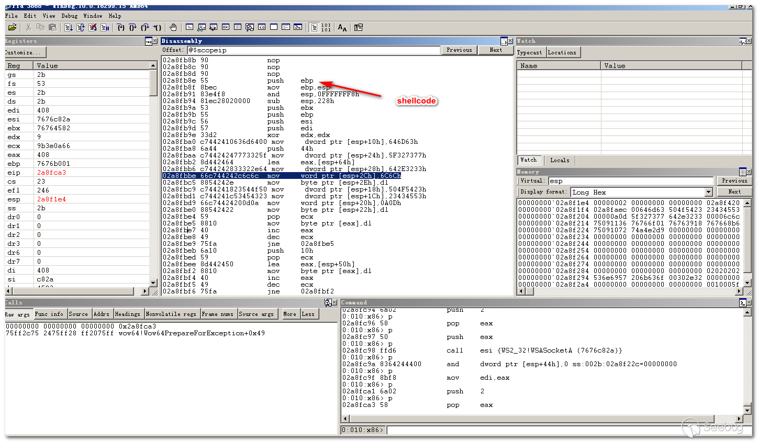The width and height of the screenshot is (758, 442).
Task: Click the Offset input field in Disassembly
Action: tap(313, 50)
